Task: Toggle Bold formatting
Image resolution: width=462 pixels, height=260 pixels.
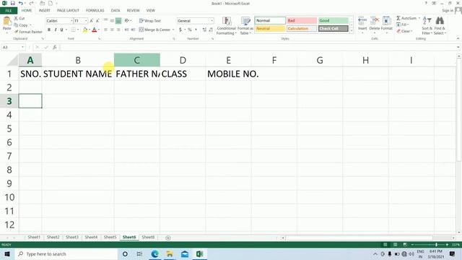Action: [x=49, y=30]
